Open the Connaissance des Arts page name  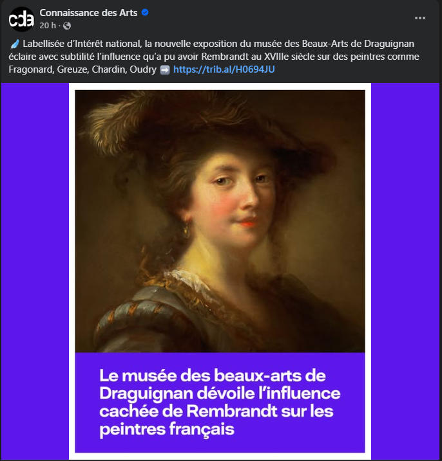(x=88, y=13)
